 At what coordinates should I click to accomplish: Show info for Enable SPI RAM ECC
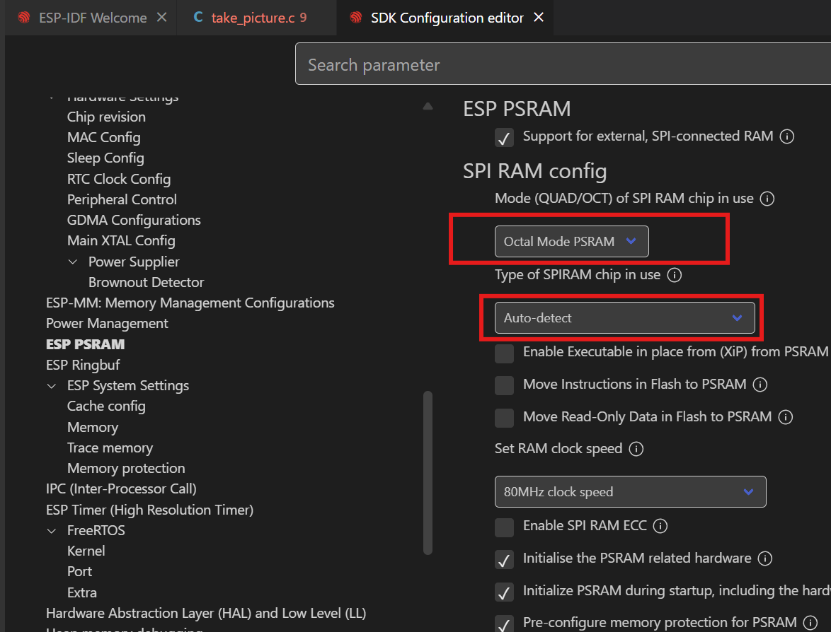point(660,526)
